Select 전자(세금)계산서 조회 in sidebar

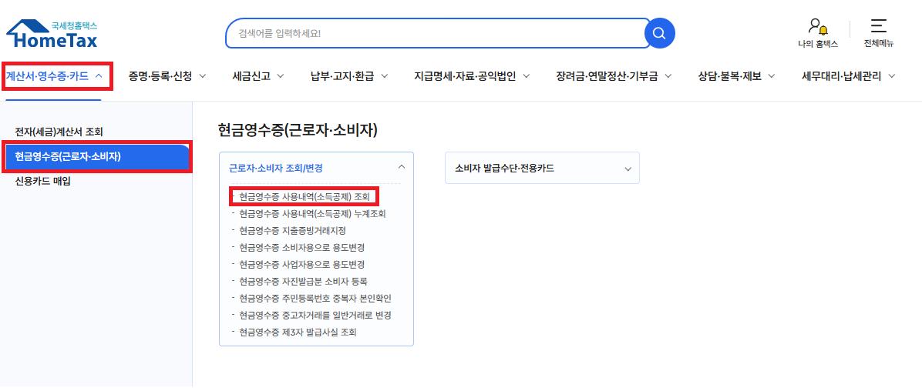[x=59, y=132]
